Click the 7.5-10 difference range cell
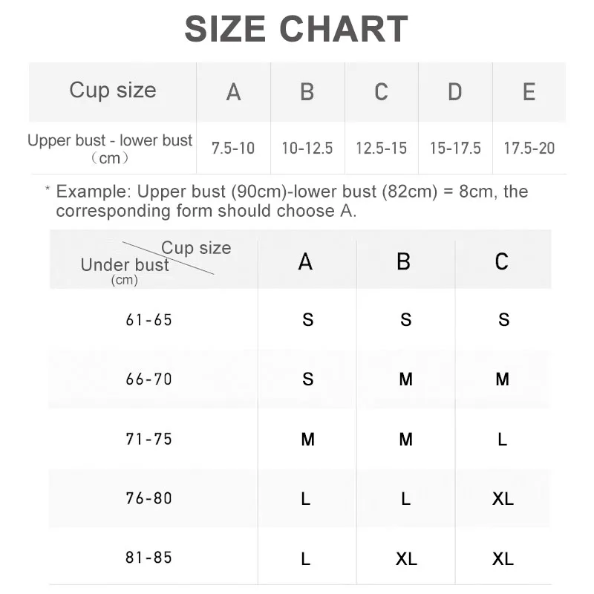594x594 pixels. (x=233, y=148)
